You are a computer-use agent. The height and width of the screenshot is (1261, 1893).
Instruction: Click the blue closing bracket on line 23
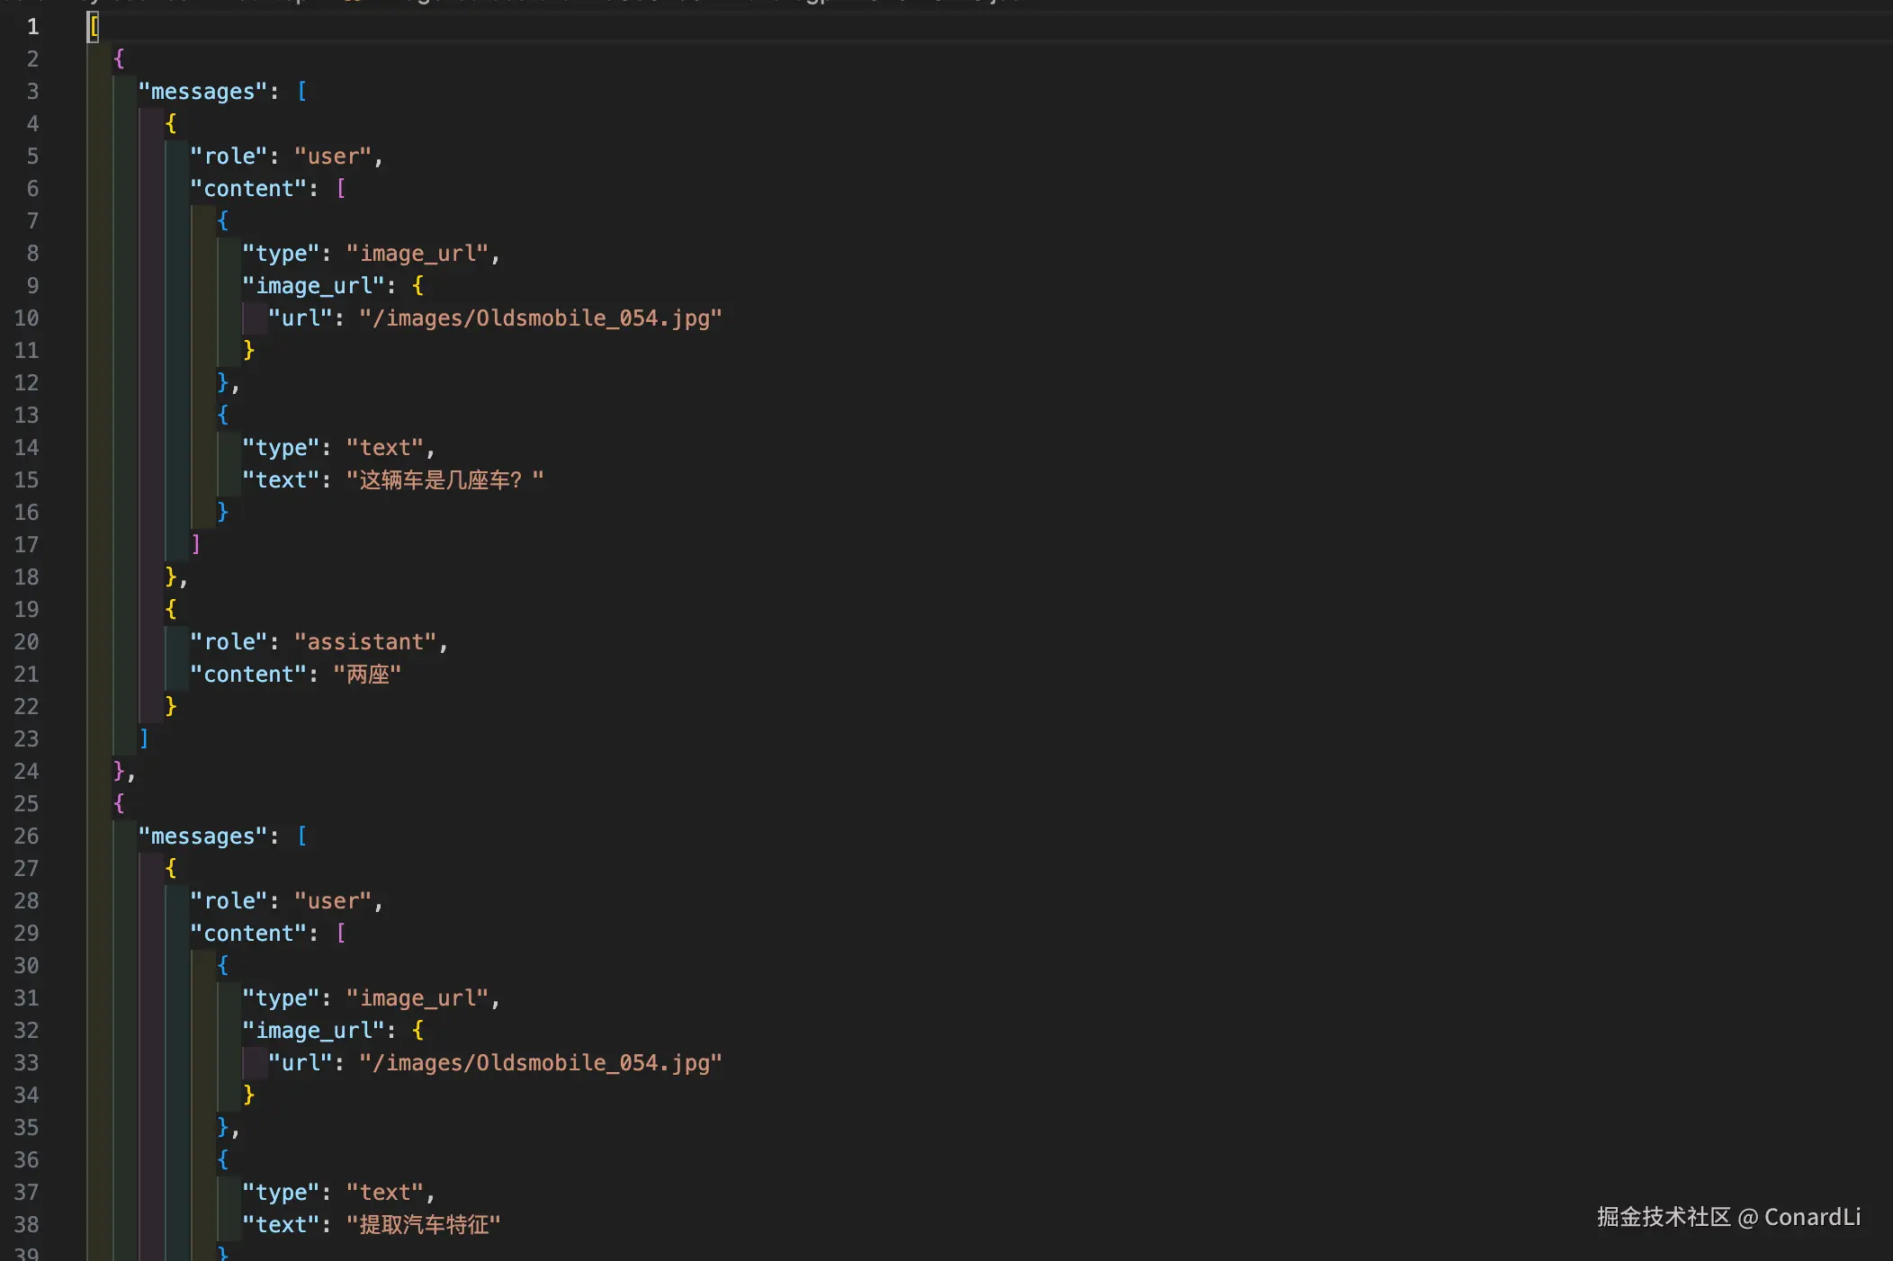[144, 738]
